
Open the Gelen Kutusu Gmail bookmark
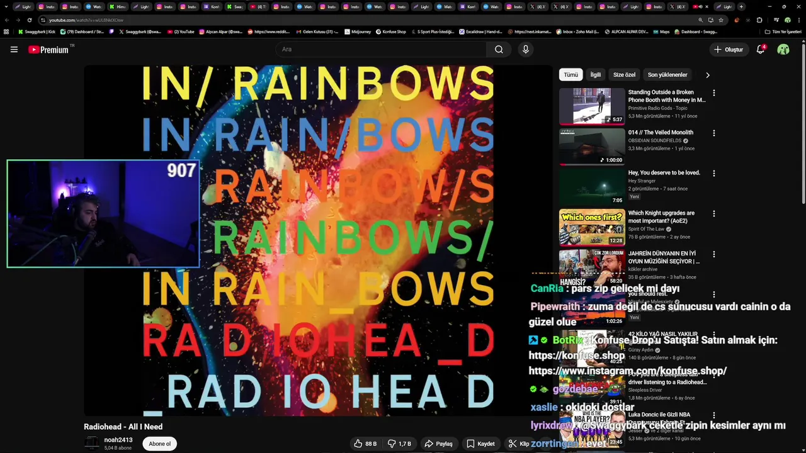pos(317,31)
